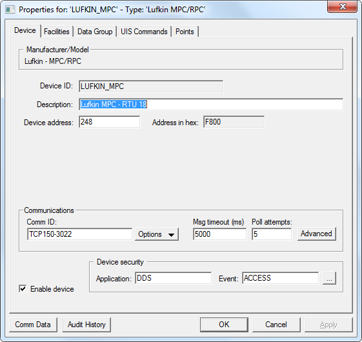Click the 'Manufacturer/Model' group label
This screenshot has height=342, width=362.
[57, 50]
